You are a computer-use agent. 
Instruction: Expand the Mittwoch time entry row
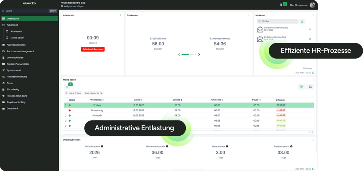coord(66,116)
